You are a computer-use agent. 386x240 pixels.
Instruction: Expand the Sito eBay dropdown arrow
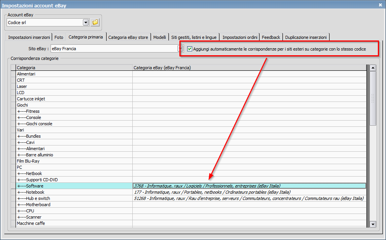pos(180,49)
